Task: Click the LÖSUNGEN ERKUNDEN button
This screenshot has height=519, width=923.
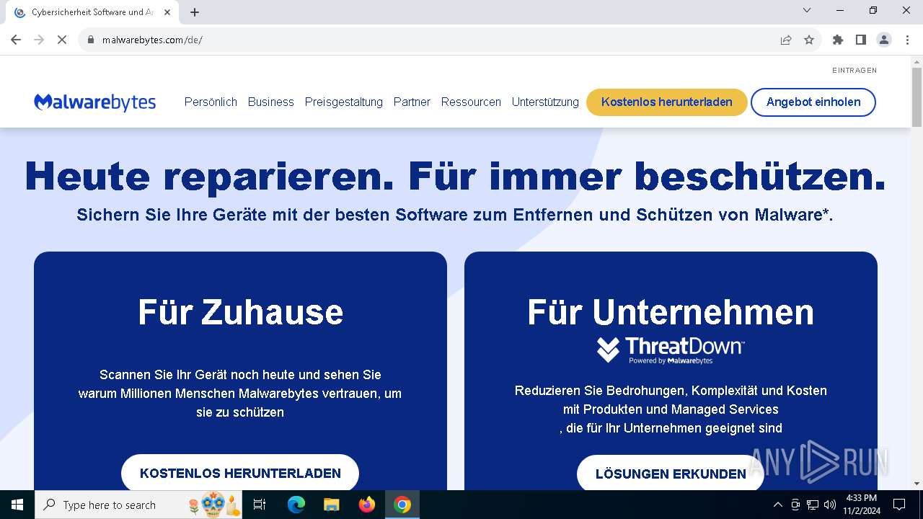Action: coord(671,474)
